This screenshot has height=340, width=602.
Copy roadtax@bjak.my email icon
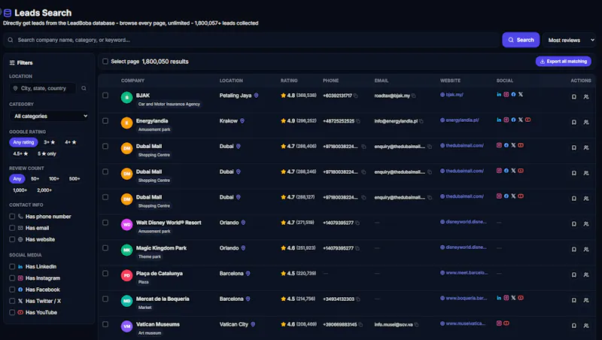pos(413,96)
